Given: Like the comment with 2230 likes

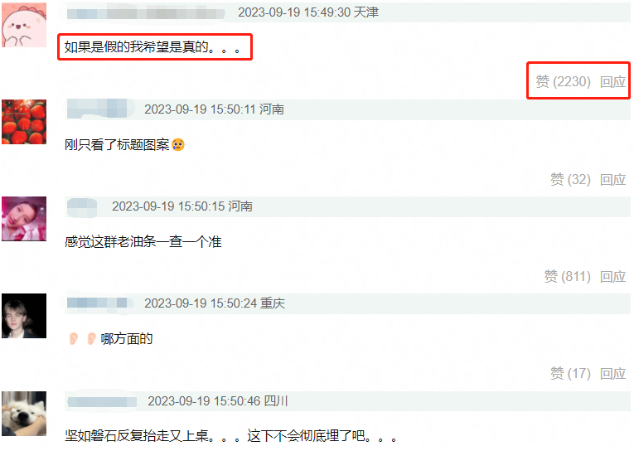Looking at the screenshot, I should pyautogui.click(x=564, y=82).
